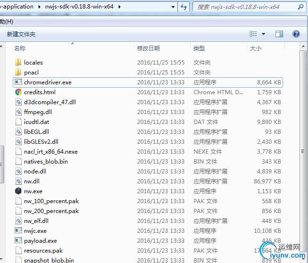Open the view options dropdown arrow
Viewport: 308px width, 263px height.
pyautogui.click(x=263, y=34)
